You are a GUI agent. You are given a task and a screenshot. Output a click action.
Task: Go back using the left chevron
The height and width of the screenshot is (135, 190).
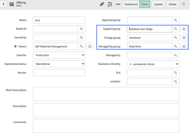point(3,4)
